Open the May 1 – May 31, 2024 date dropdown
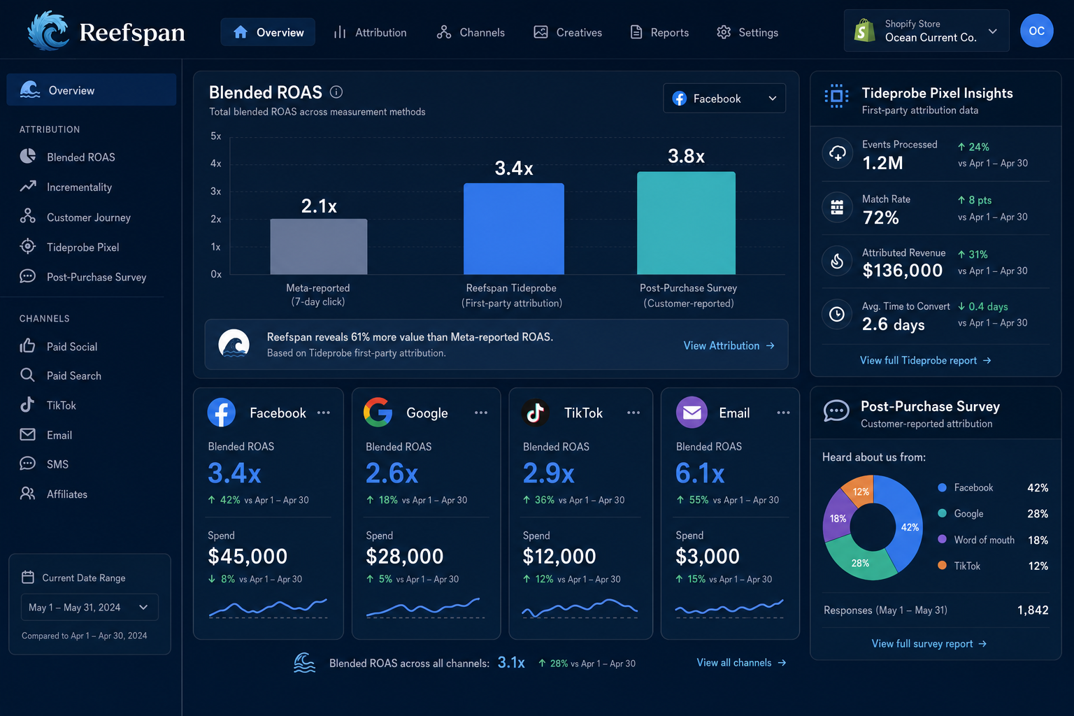 tap(89, 607)
